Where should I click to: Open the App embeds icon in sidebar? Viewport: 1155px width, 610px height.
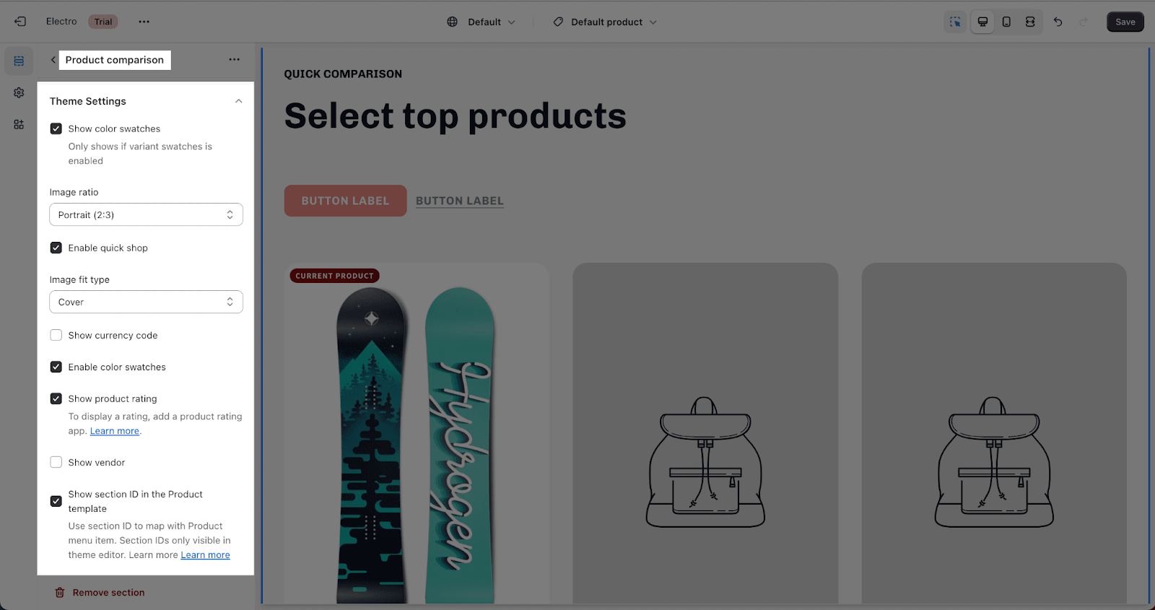[x=19, y=124]
